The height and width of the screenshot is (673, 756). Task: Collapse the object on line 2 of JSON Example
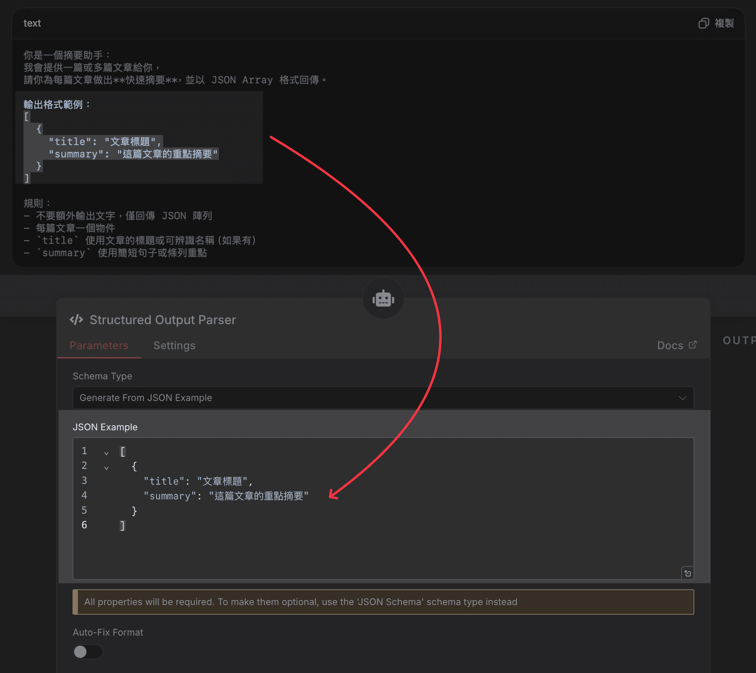[106, 467]
